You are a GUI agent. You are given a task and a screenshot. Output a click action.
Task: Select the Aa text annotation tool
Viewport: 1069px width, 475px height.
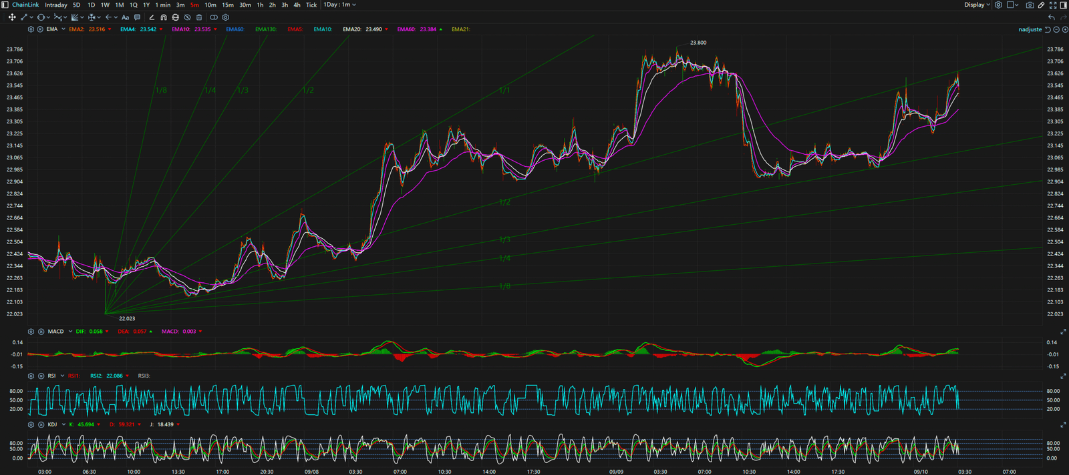pyautogui.click(x=125, y=17)
